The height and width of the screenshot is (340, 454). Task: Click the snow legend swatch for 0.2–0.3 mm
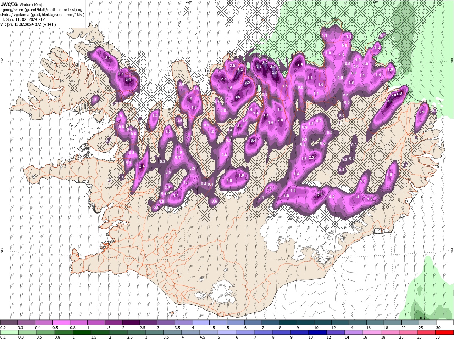point(9,323)
